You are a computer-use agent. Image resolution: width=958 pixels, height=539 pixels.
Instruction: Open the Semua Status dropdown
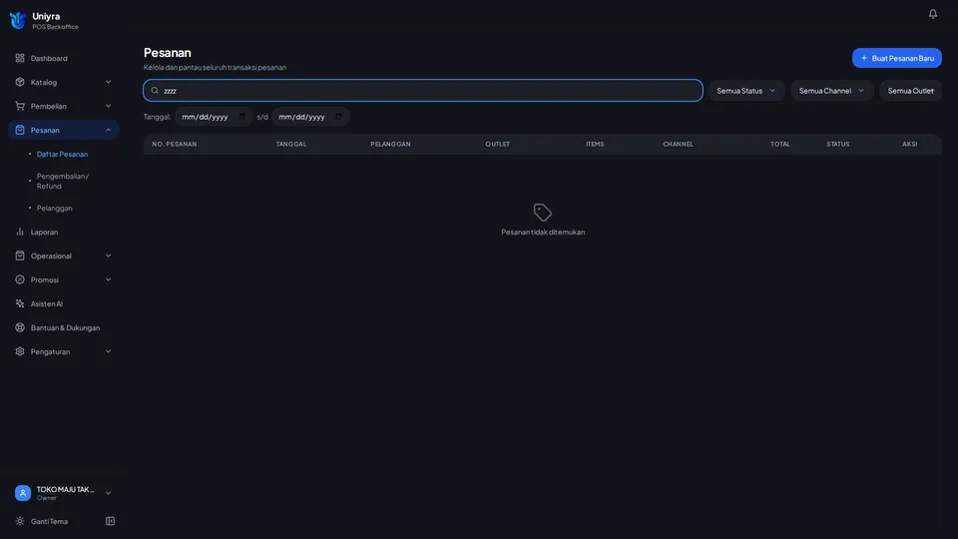click(746, 91)
